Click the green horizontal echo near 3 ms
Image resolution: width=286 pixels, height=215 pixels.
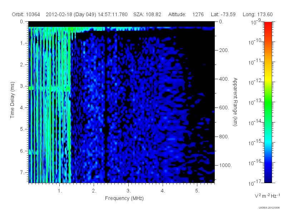[x=50, y=89]
